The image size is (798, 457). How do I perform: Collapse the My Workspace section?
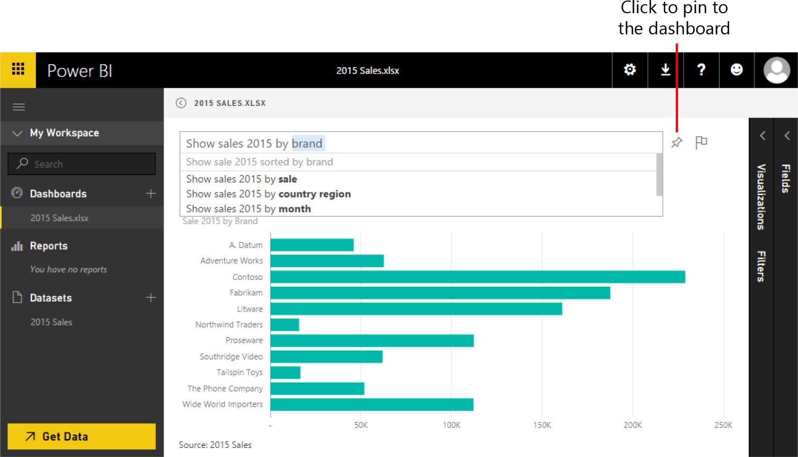[x=17, y=133]
